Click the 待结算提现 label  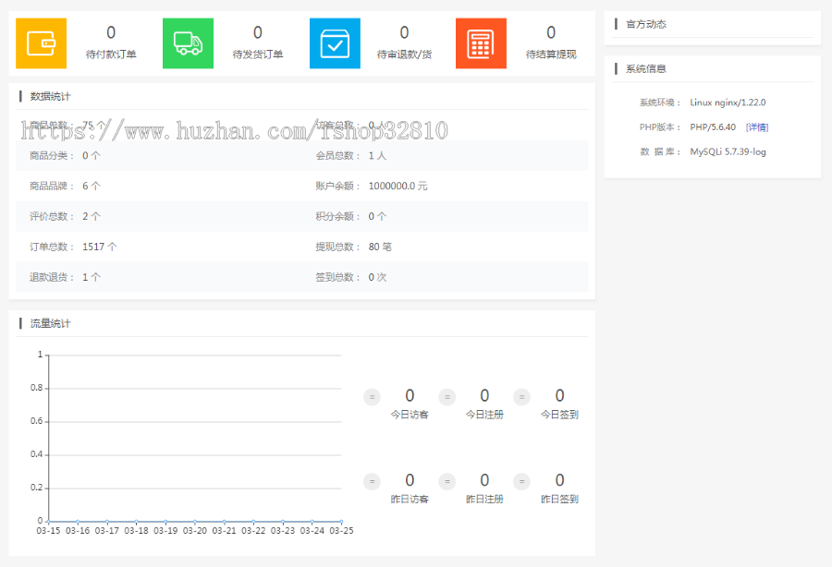click(x=551, y=54)
